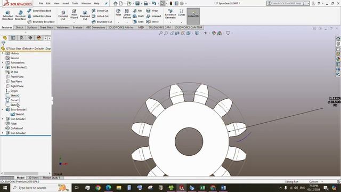Screen dimensions: 341x192
Task: Open the Hole Wizard dropdown arrow
Action: coord(74,22)
